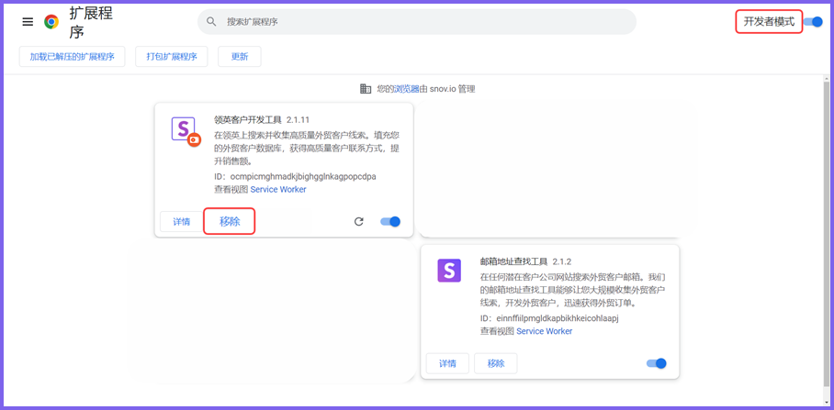Click the 开发者模式 label
This screenshot has height=410, width=834.
point(769,22)
